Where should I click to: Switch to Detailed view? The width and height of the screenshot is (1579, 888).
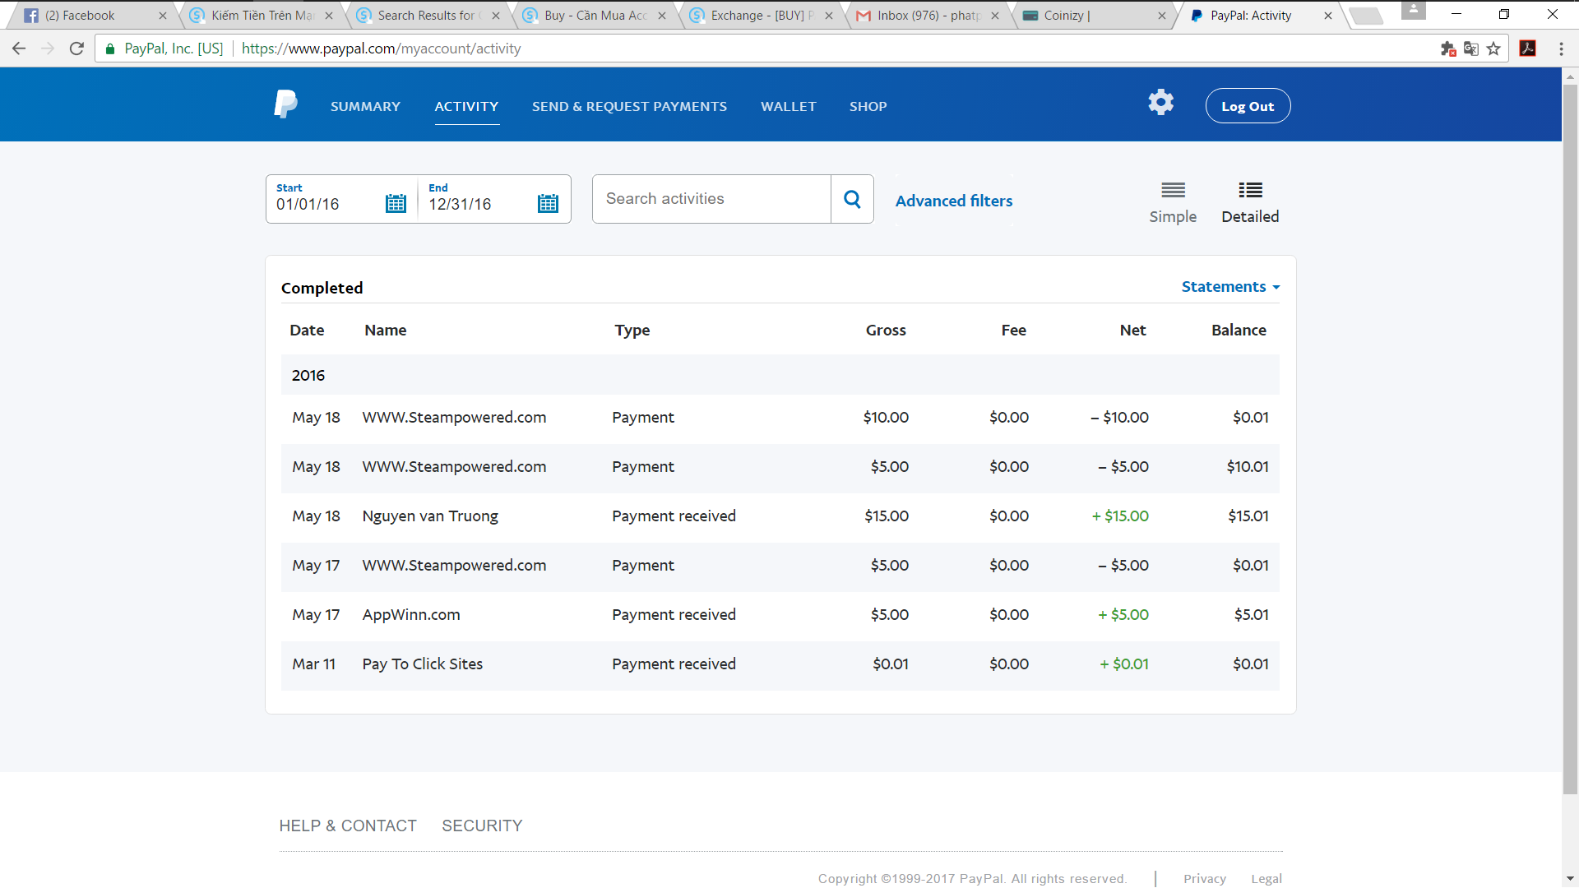coord(1249,202)
